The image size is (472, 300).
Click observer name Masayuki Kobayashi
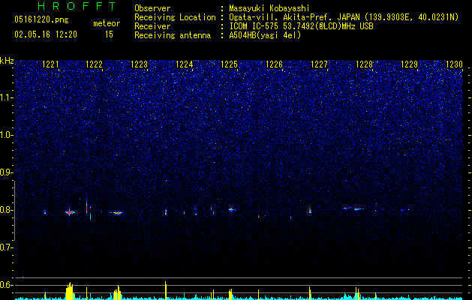coord(269,9)
